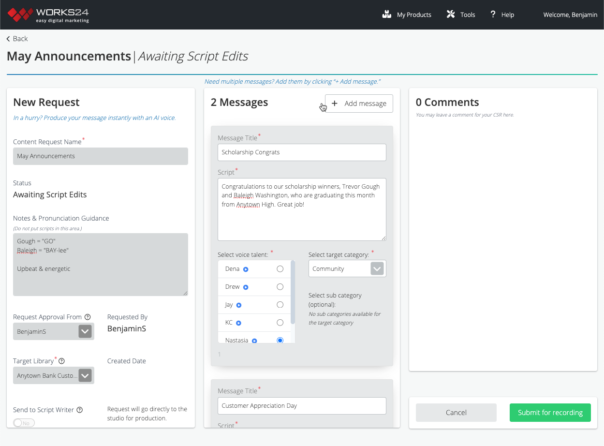Click voice talent list scrollbar

tap(293, 293)
